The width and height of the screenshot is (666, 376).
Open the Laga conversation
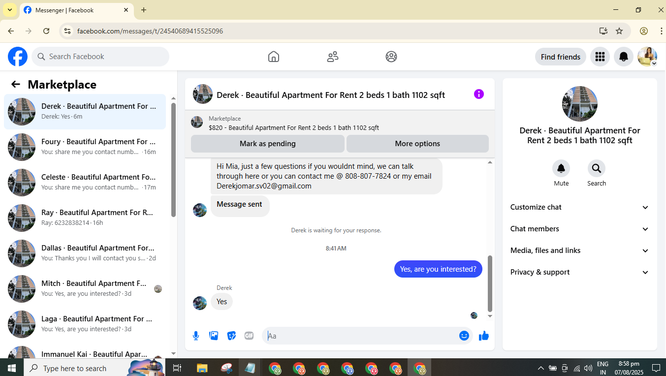click(85, 324)
